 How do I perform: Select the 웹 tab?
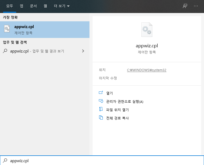tap(45, 6)
